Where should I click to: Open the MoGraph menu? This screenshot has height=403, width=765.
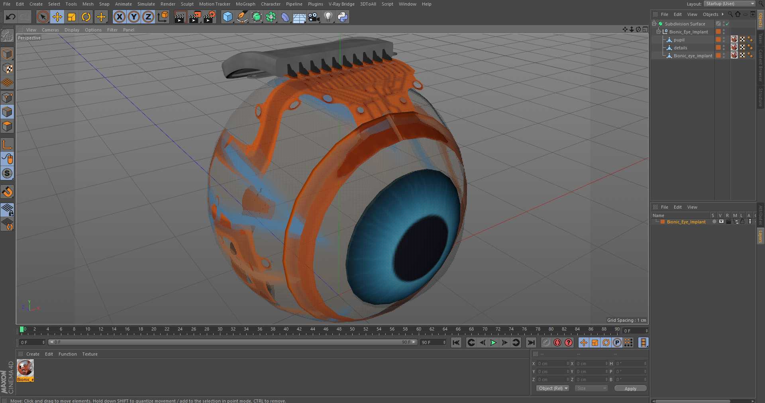pyautogui.click(x=245, y=4)
